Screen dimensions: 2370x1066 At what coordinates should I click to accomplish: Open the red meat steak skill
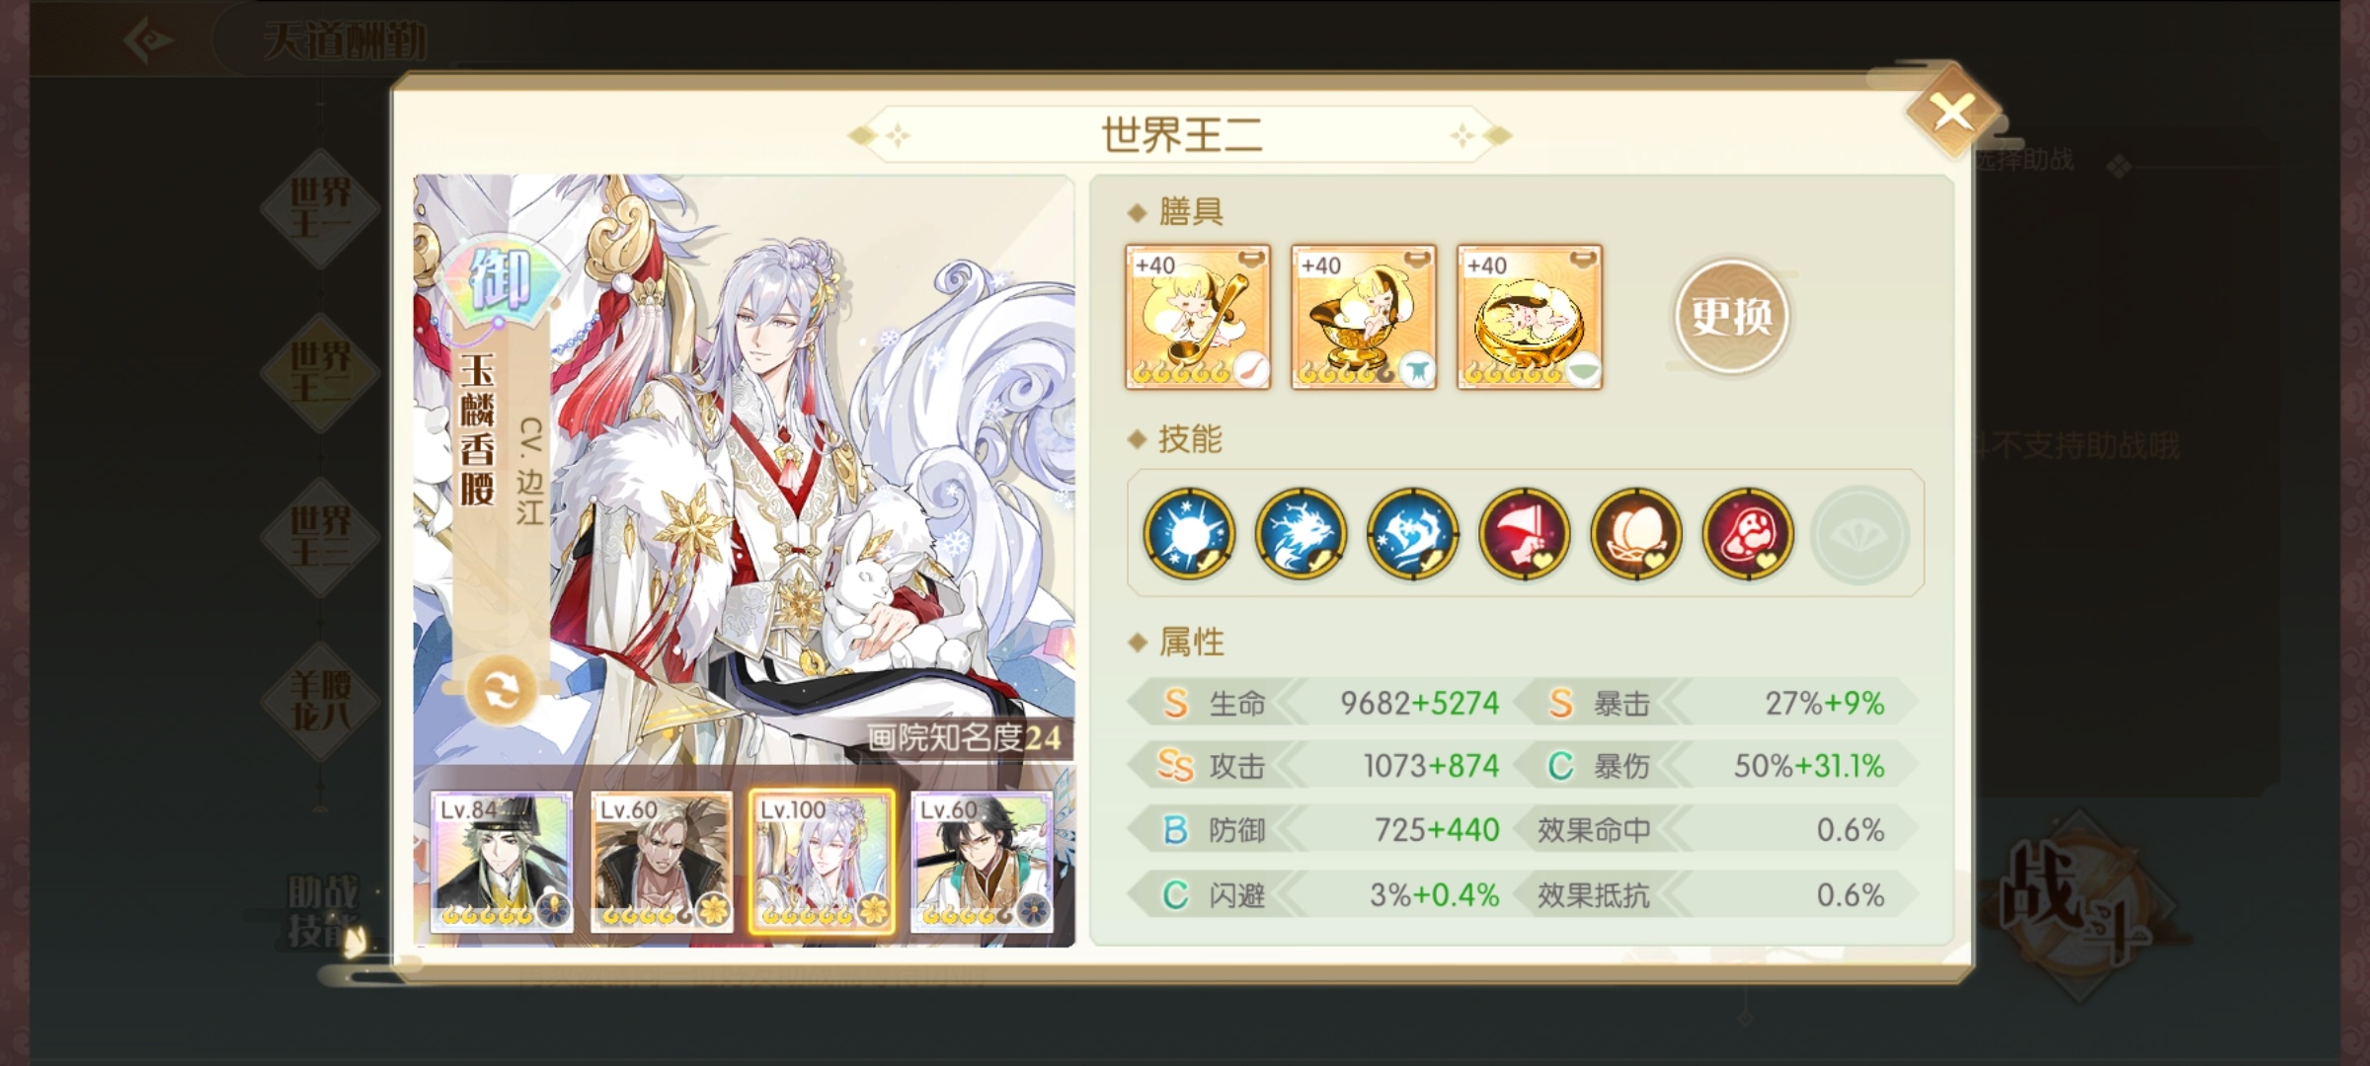(1747, 533)
